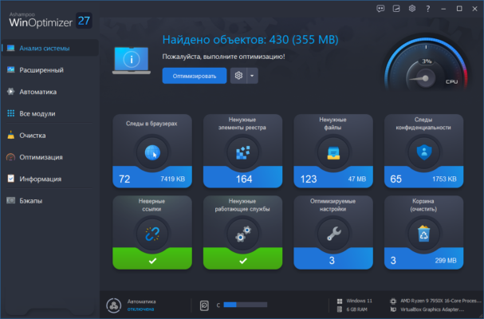This screenshot has height=319, width=484.
Task: Click the Автоматика status icon at bottom
Action: 113,305
